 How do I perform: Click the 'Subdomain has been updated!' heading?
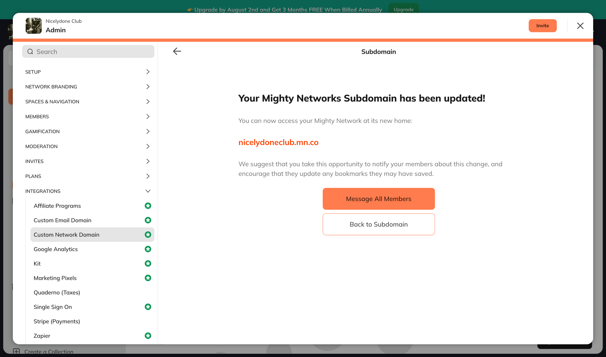tap(362, 98)
